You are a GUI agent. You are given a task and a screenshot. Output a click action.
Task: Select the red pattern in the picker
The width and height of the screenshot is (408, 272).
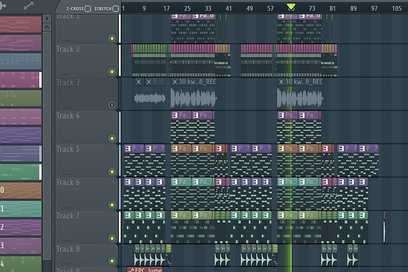[20, 25]
